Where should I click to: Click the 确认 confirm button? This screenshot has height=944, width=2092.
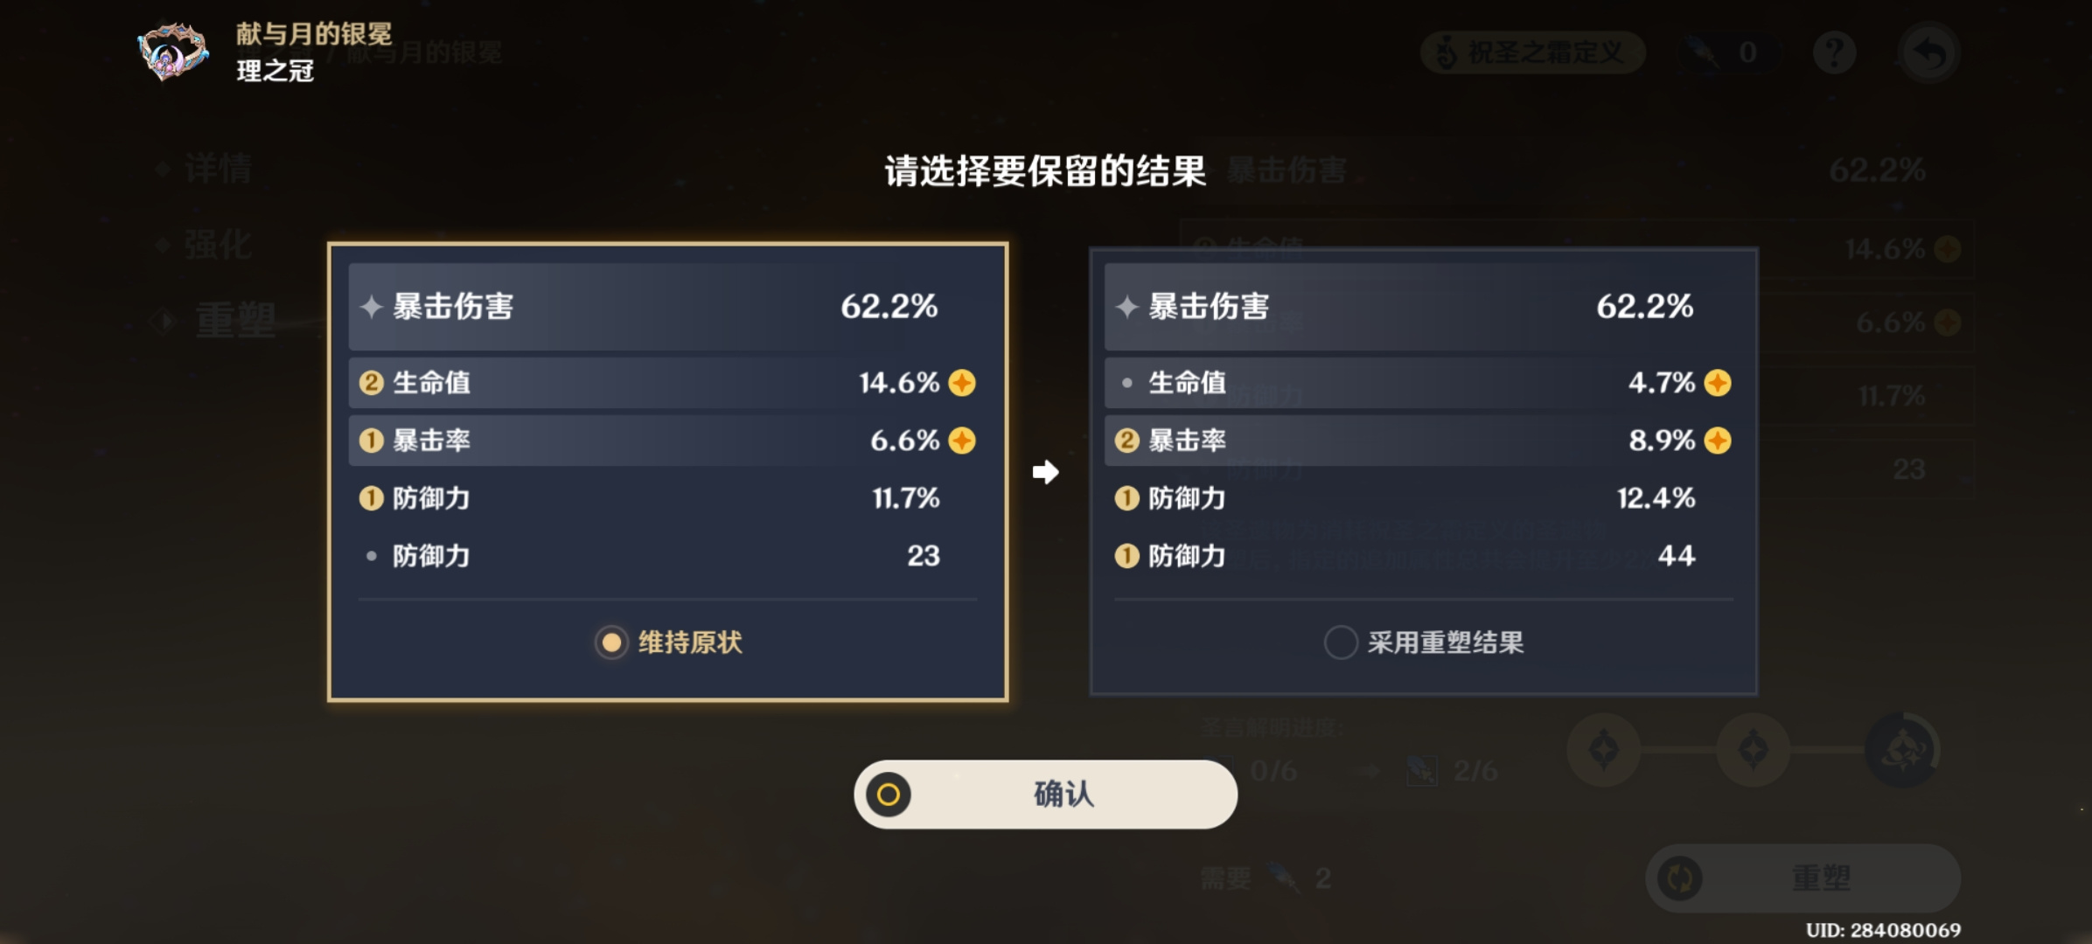click(x=1045, y=794)
